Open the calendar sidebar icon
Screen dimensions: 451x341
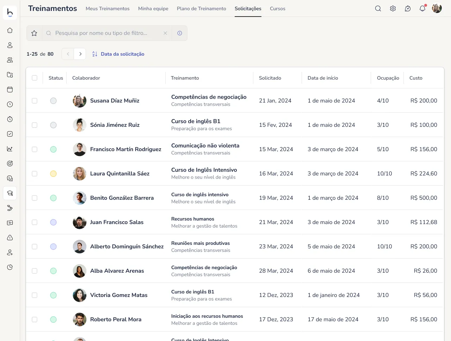click(10, 89)
